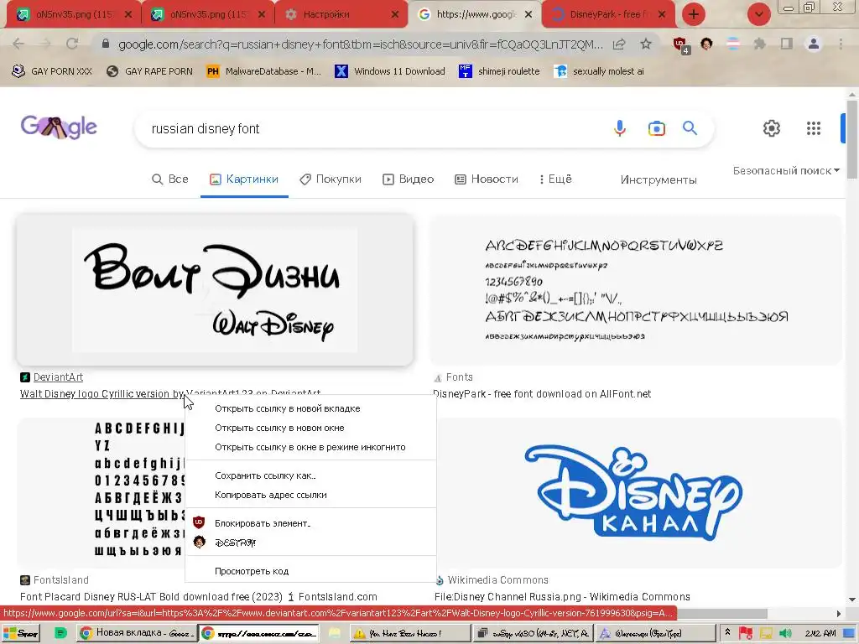Viewport: 859px width, 644px height.
Task: Open a new tab with plus button
Action: point(693,14)
